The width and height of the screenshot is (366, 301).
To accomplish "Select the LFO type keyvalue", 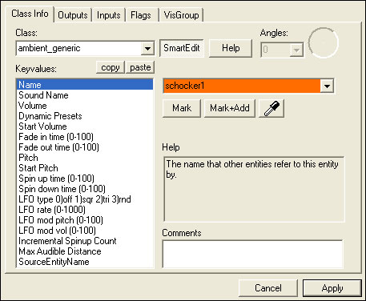I will coord(85,199).
